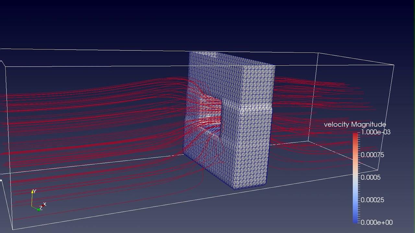415x233 pixels.
Task: Click the 0.00075 legend value
Action: tap(372, 155)
